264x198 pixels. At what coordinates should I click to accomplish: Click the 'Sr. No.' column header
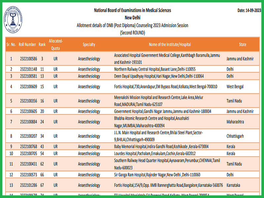tap(11, 45)
